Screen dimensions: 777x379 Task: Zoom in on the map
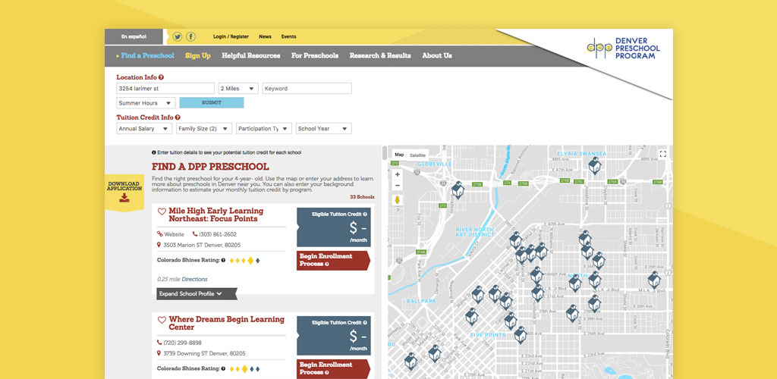pos(397,174)
